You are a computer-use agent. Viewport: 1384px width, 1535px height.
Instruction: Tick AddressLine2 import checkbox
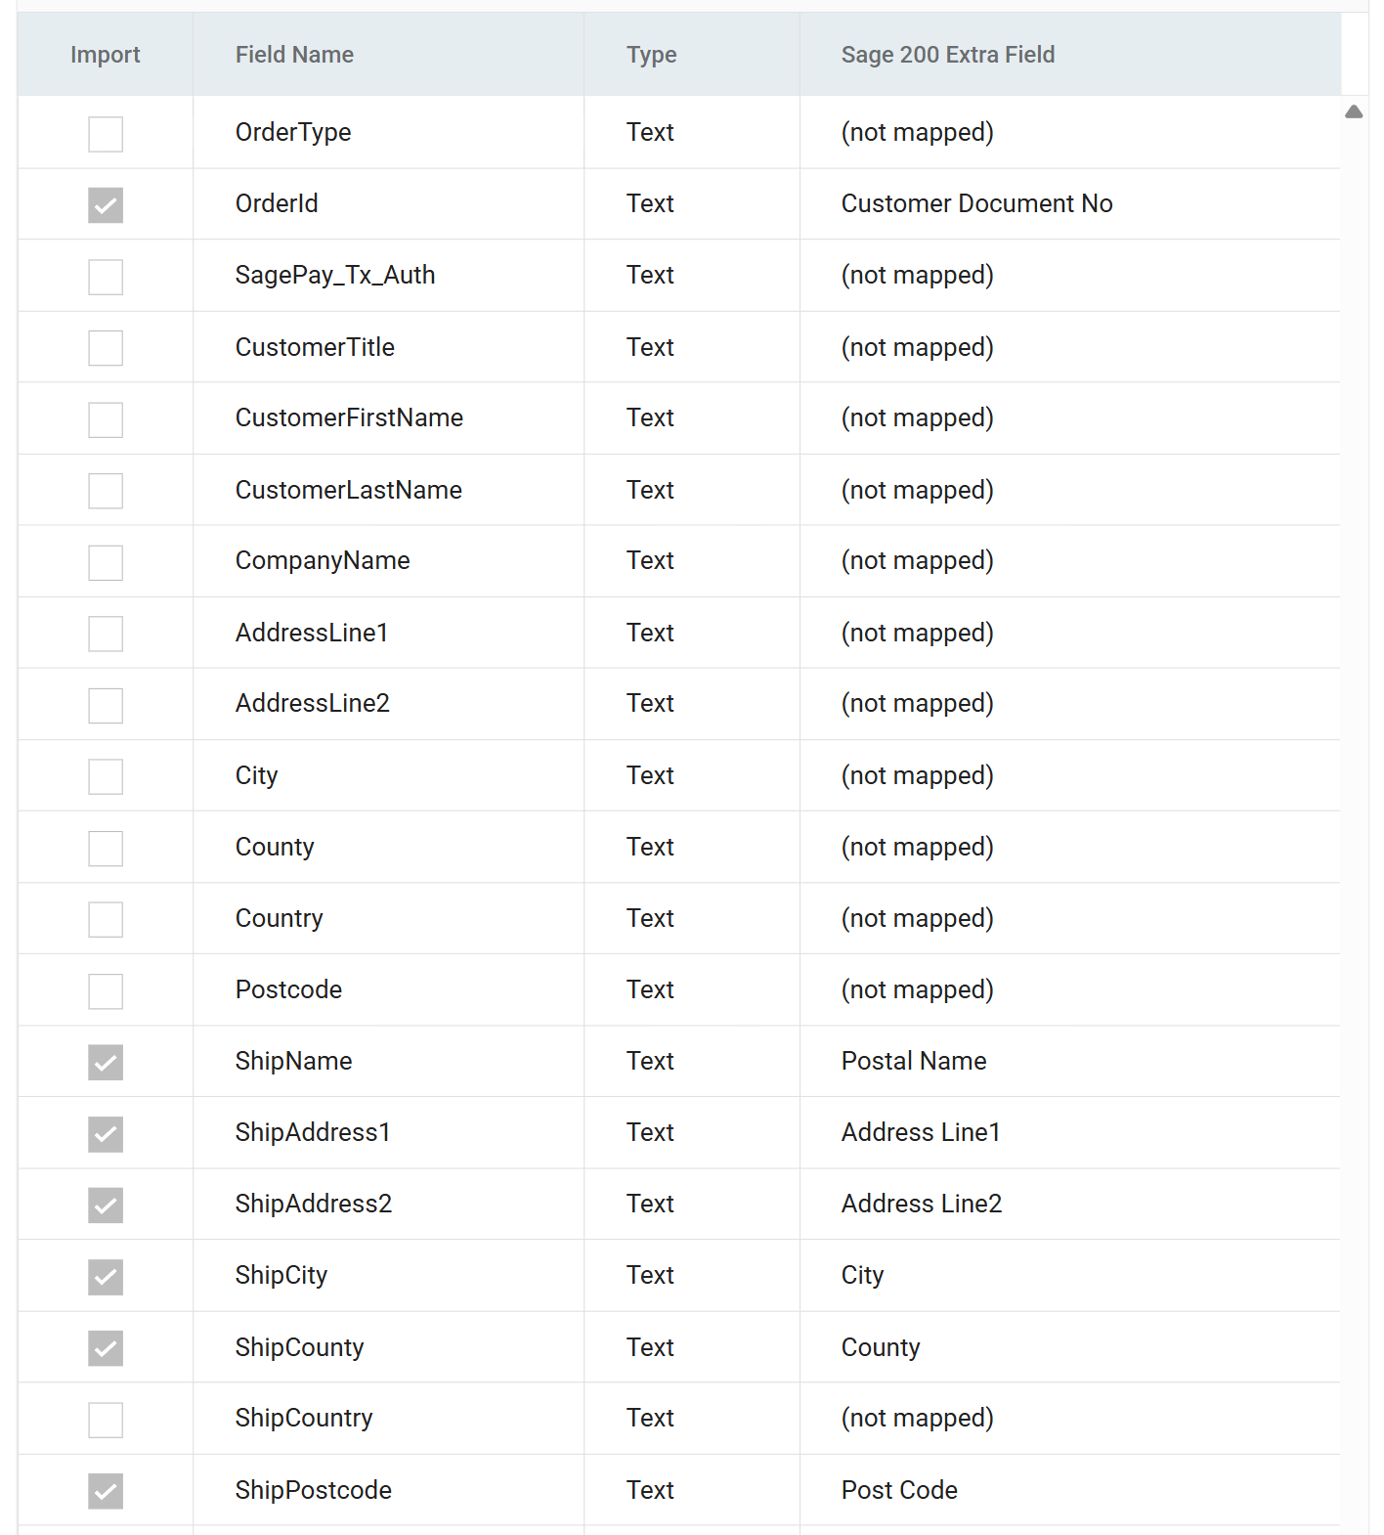[106, 705]
